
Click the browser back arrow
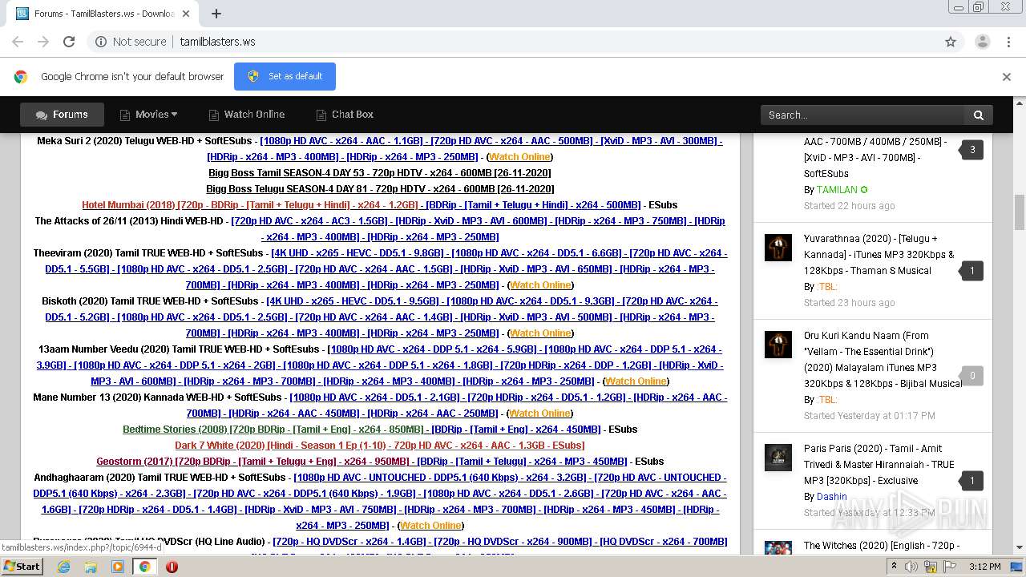click(18, 42)
